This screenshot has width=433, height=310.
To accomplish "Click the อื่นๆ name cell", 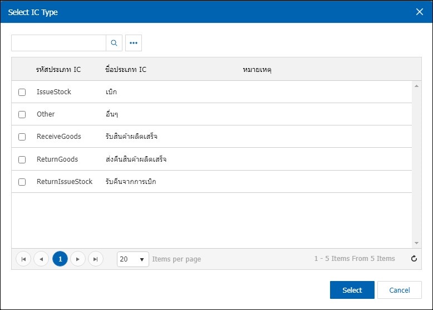I will coord(112,114).
